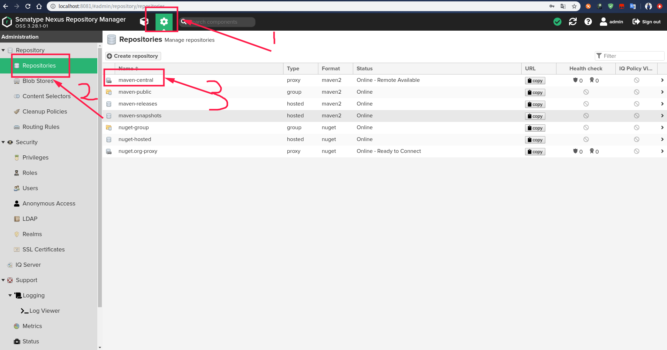The height and width of the screenshot is (350, 667).
Task: Copy the maven-central repository URL
Action: (535, 80)
